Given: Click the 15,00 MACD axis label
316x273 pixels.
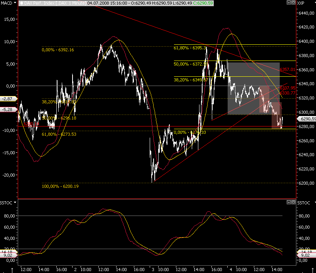Looking at the screenshot, I should [x=10, y=19].
